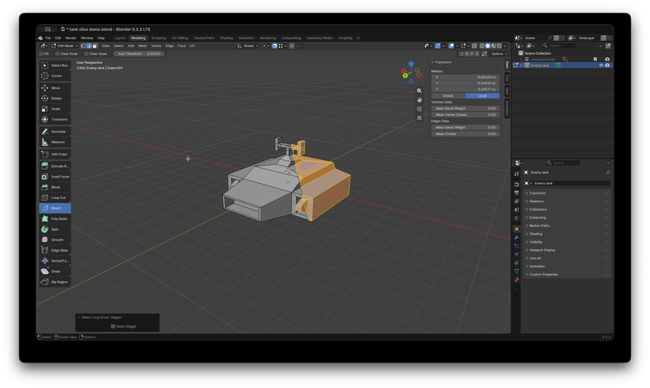Open the Global orientation dropdown
The height and width of the screenshot is (388, 650).
click(248, 46)
